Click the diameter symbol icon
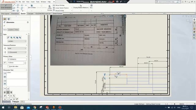The width and height of the screenshot is (196, 110). coord(5,96)
